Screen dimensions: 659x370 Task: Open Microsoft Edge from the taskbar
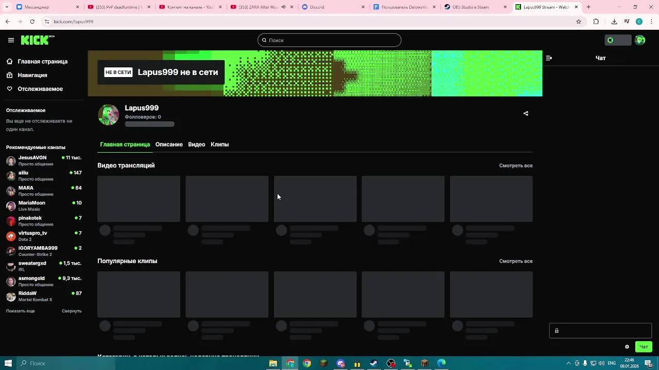tap(441, 363)
